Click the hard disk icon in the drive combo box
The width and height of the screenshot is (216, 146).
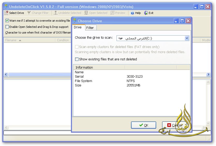pyautogui.click(x=120, y=38)
